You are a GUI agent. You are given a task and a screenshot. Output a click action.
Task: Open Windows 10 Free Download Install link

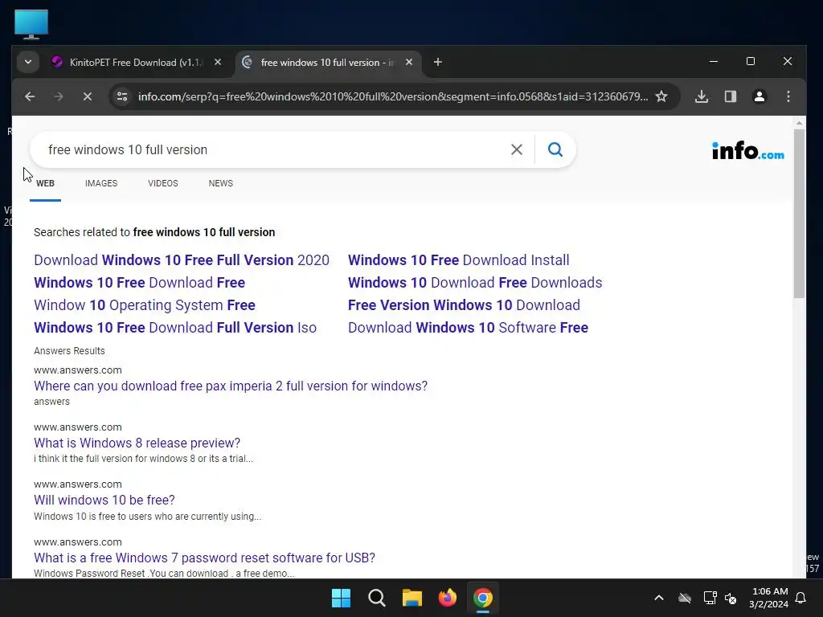point(459,260)
